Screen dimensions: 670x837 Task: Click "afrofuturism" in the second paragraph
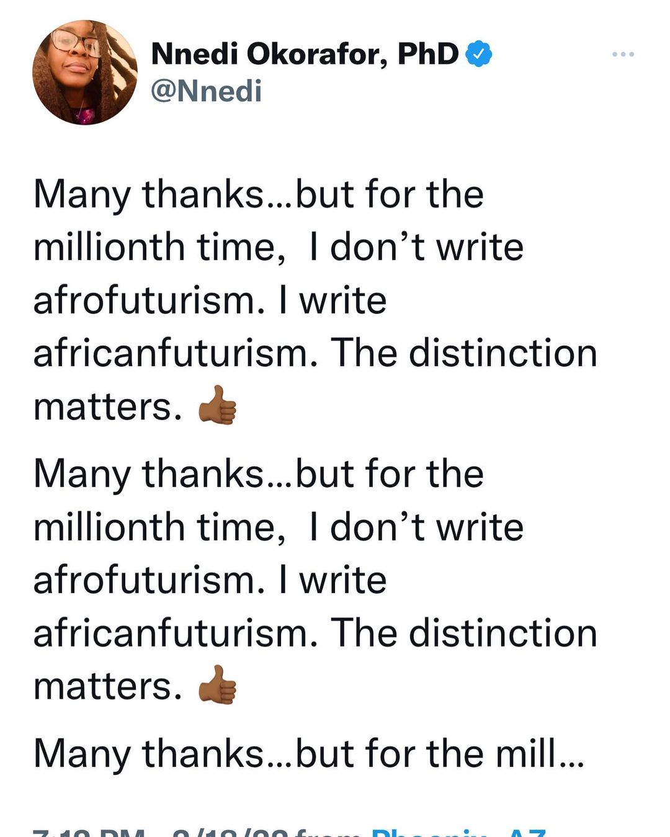[144, 581]
